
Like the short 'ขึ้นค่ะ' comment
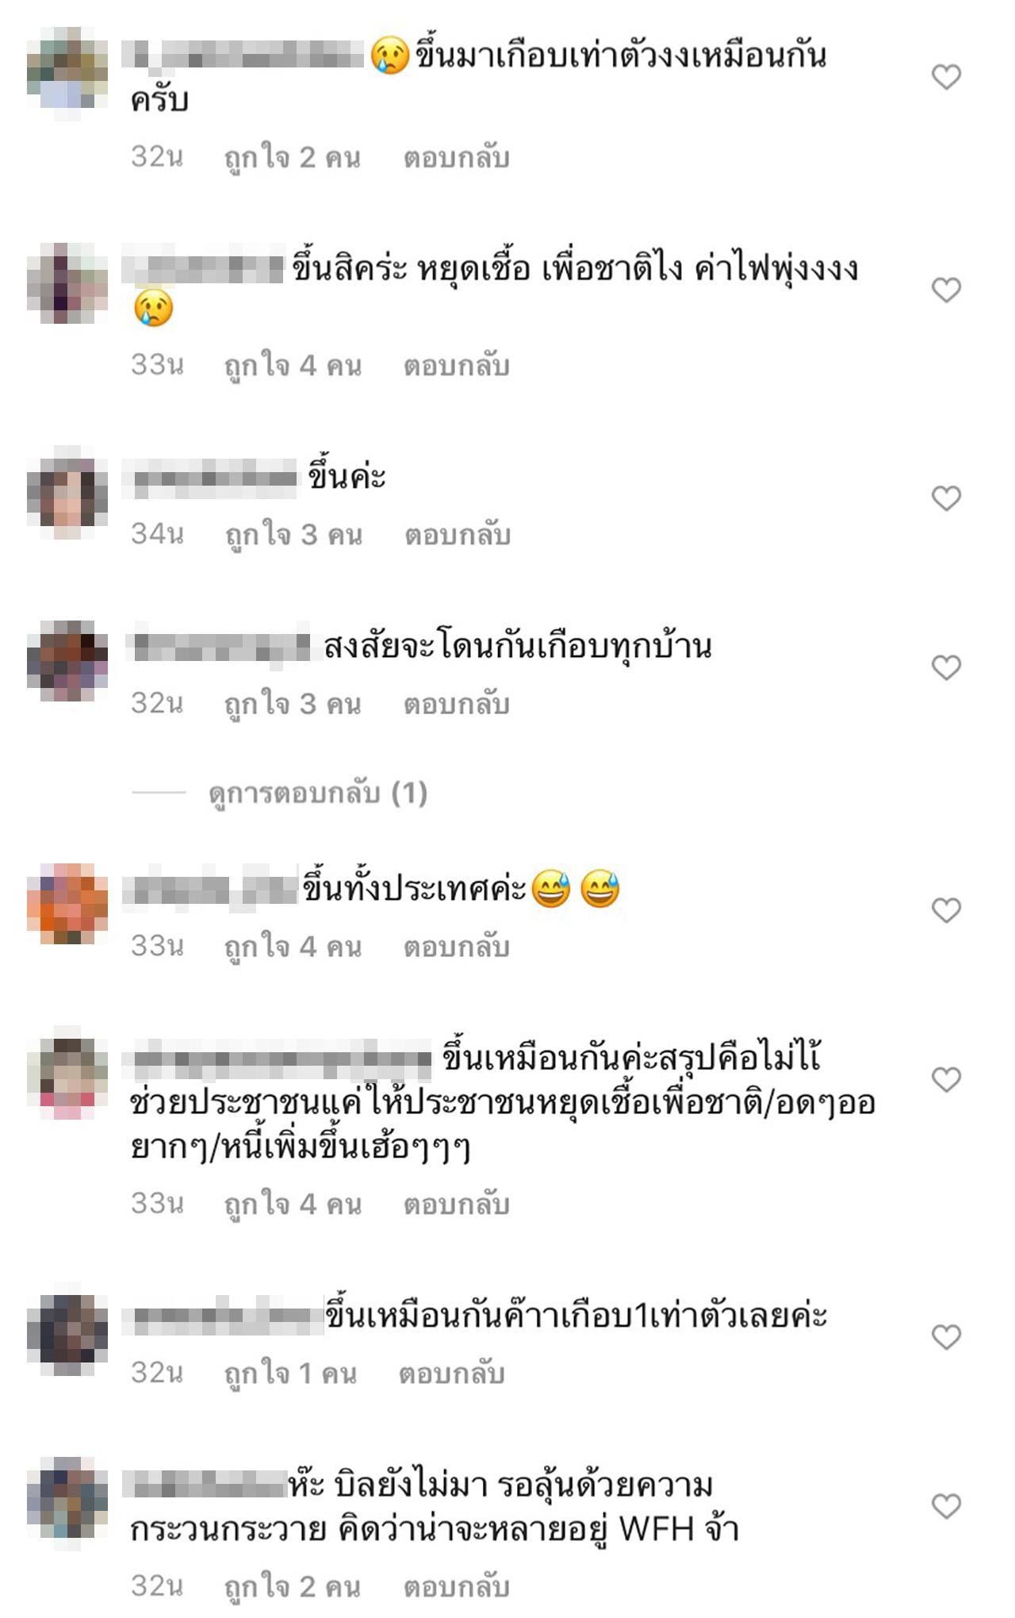tap(945, 498)
